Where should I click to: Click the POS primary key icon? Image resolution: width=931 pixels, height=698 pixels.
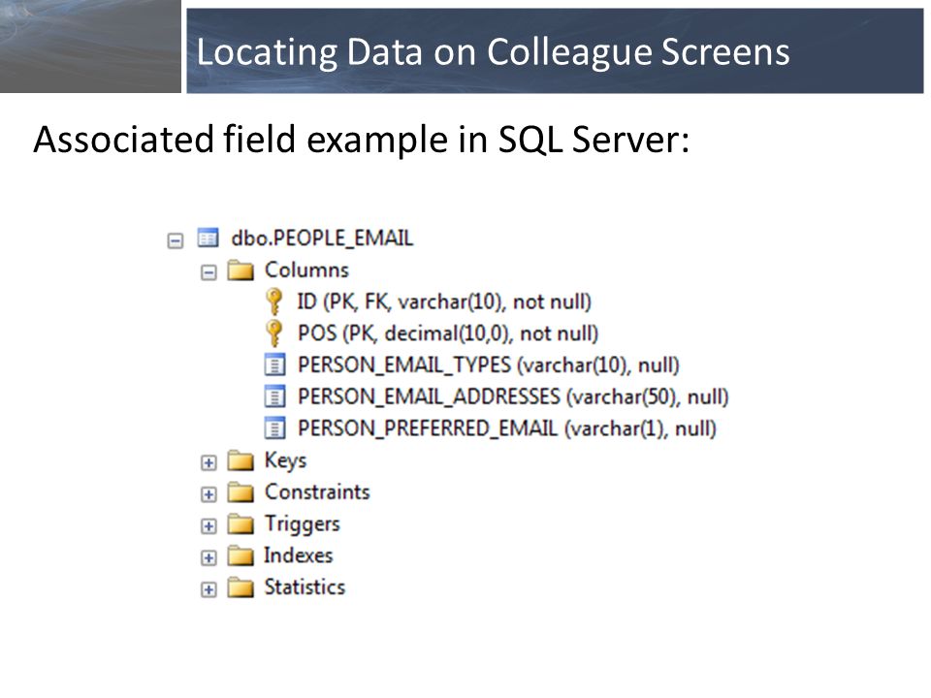click(x=273, y=333)
